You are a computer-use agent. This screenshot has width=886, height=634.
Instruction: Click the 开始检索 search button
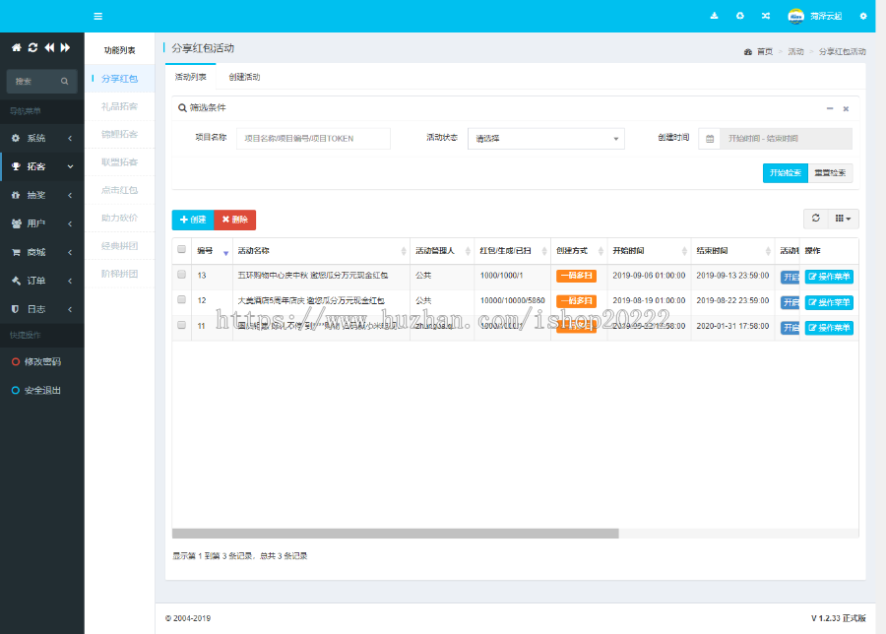coord(785,173)
